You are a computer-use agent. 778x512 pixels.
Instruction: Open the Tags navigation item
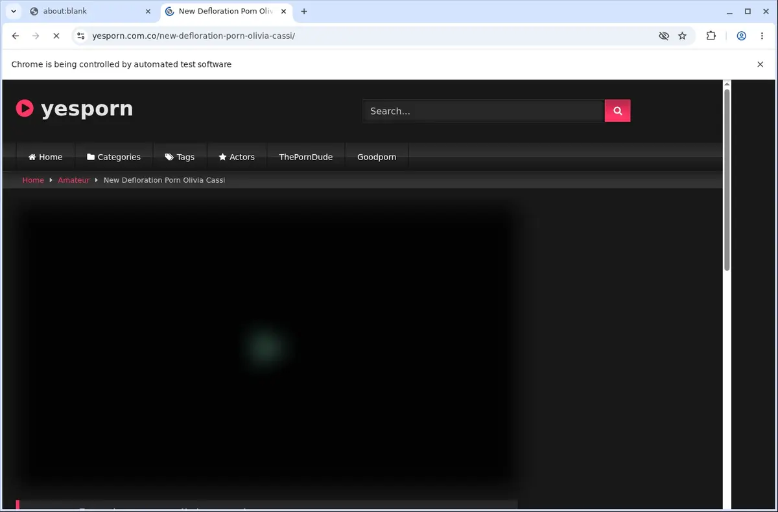point(180,157)
